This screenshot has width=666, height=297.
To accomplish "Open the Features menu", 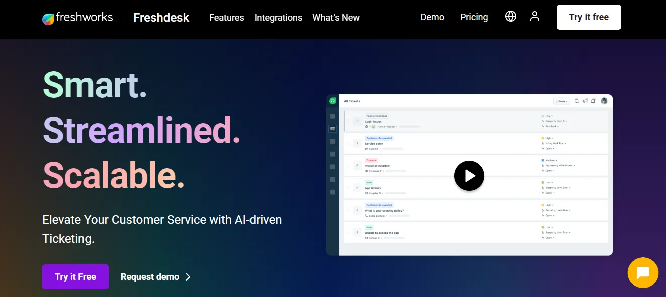I will point(226,18).
